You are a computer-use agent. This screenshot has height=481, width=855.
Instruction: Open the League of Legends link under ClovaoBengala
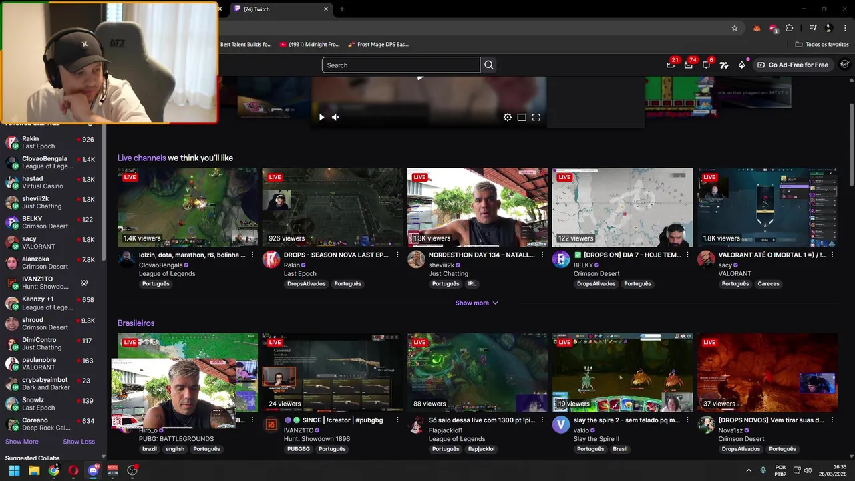pos(167,273)
